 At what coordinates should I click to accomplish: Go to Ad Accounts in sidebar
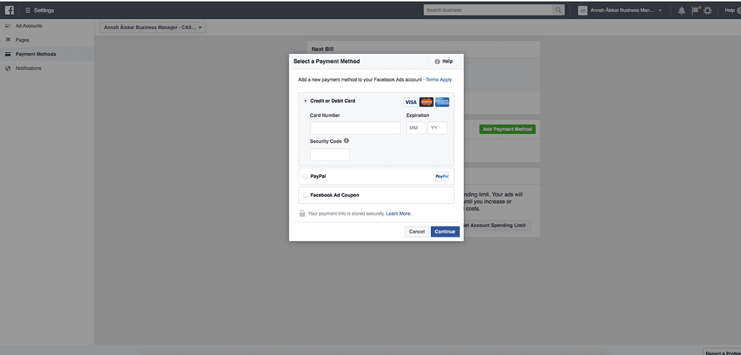(29, 26)
